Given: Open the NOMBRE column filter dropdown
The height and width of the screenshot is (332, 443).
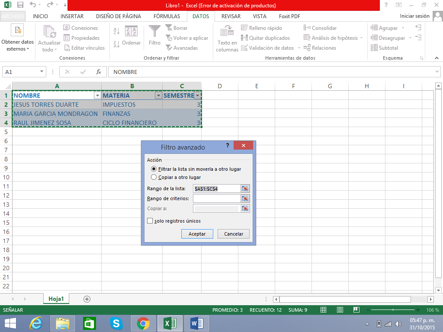Looking at the screenshot, I should click(x=97, y=96).
